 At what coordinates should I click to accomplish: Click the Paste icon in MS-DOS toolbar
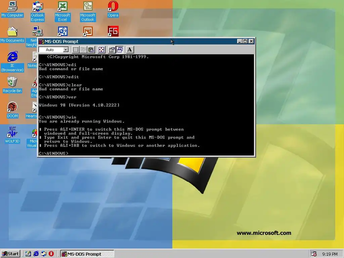coord(91,50)
